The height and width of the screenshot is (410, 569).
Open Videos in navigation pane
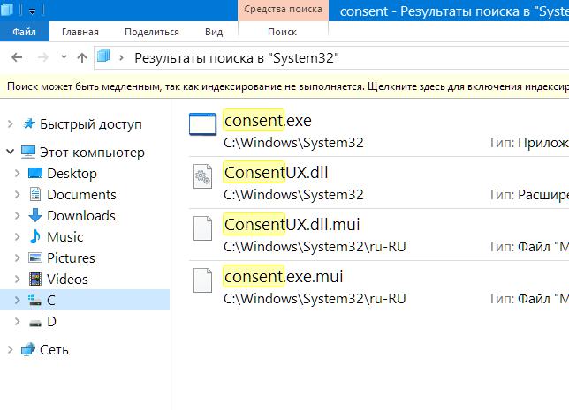[67, 279]
